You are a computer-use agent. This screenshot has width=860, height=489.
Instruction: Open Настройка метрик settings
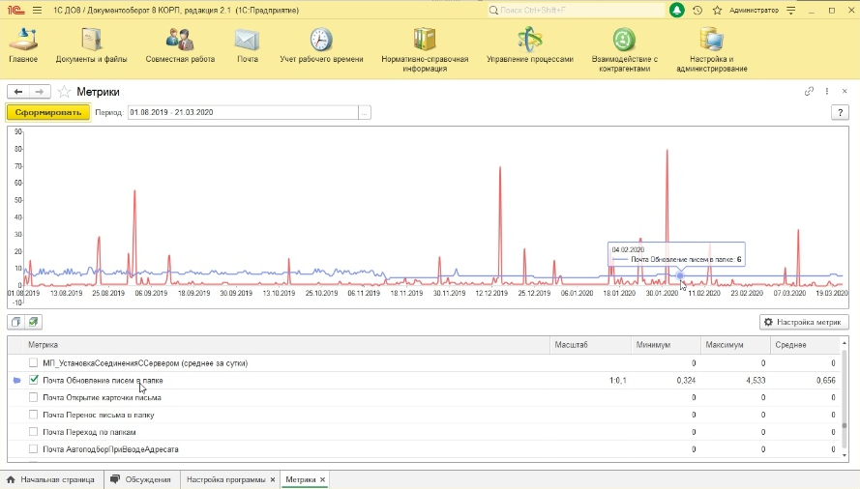click(x=804, y=322)
